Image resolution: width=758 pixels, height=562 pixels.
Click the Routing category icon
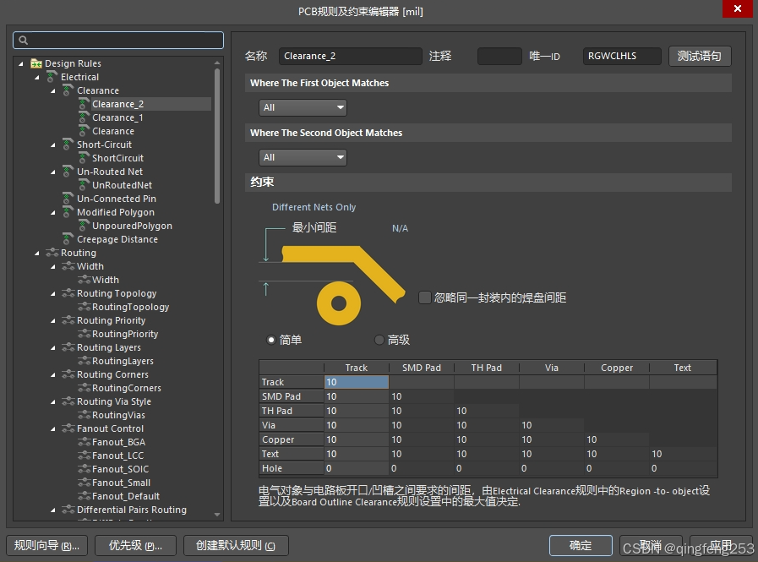[52, 253]
